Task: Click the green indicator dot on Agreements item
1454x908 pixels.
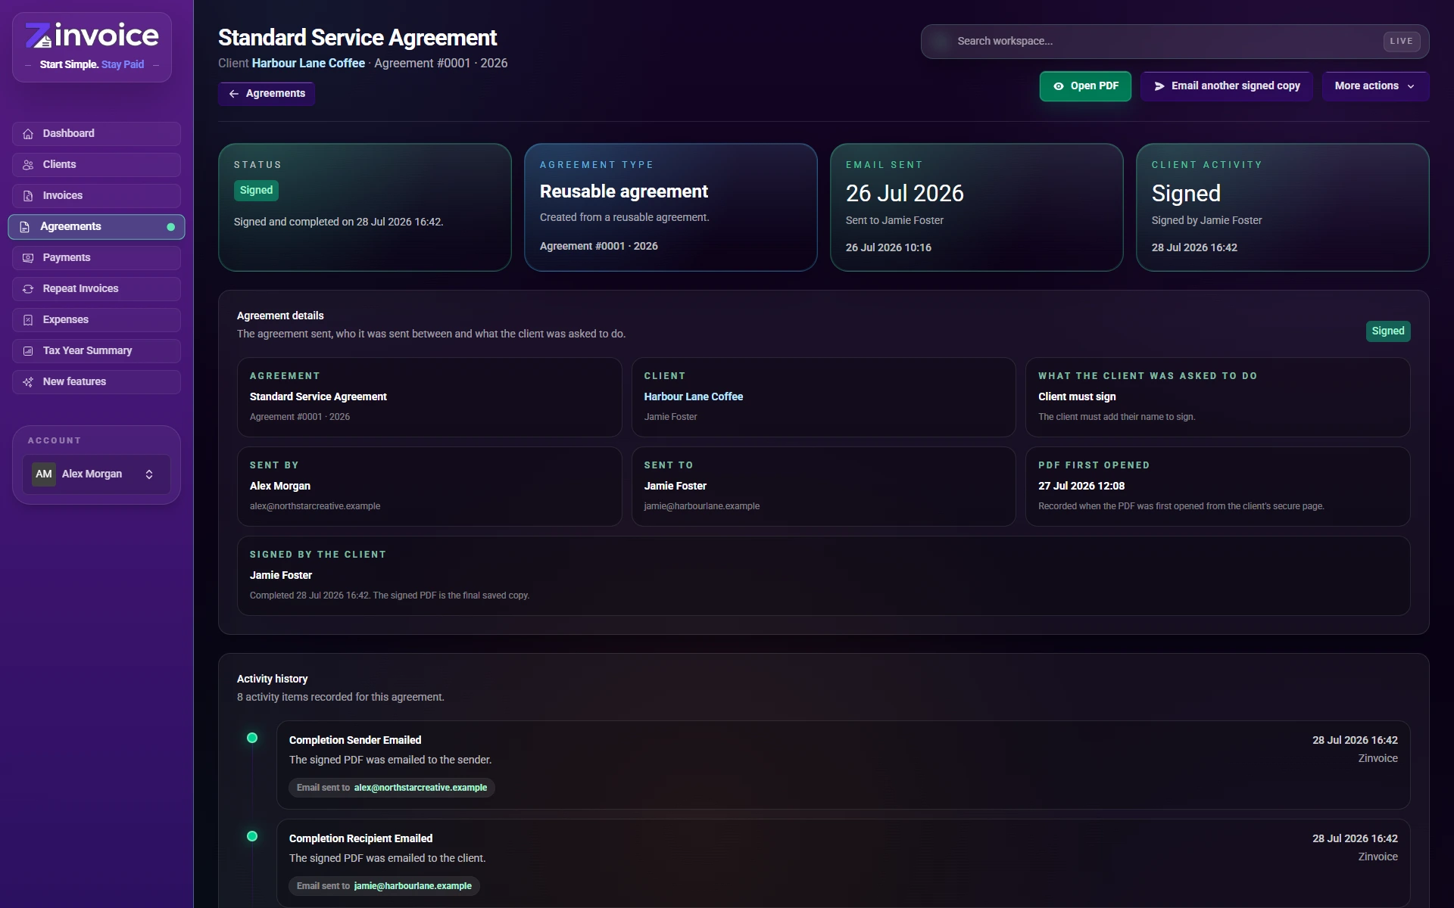Action: point(171,227)
